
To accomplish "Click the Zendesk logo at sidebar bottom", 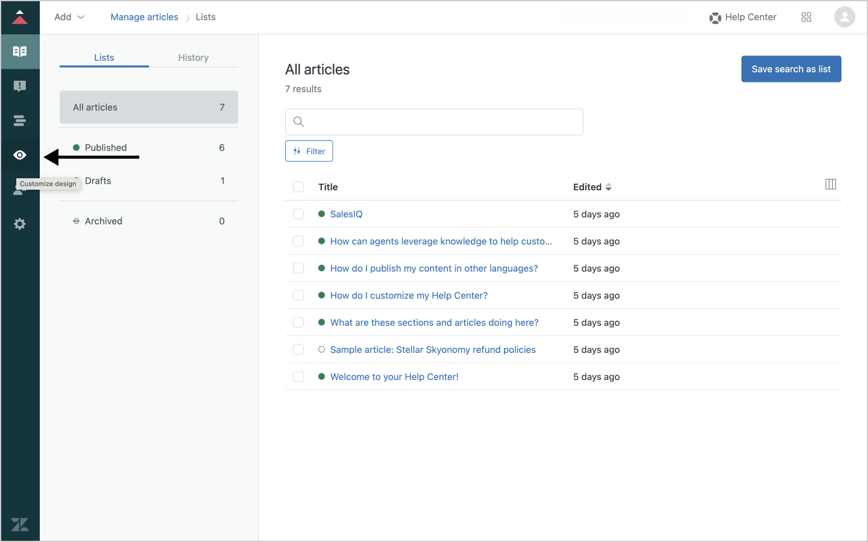I will coord(20,524).
